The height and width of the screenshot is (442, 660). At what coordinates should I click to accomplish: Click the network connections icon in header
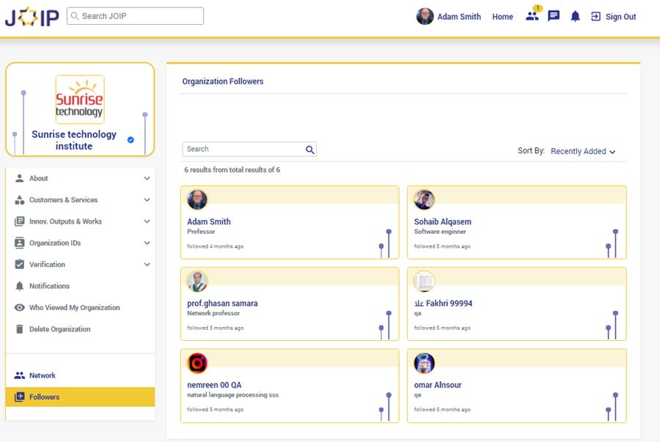532,16
